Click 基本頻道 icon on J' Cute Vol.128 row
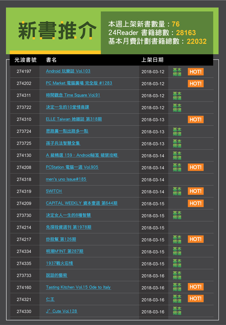This screenshot has height=325, width=226. coord(177,311)
